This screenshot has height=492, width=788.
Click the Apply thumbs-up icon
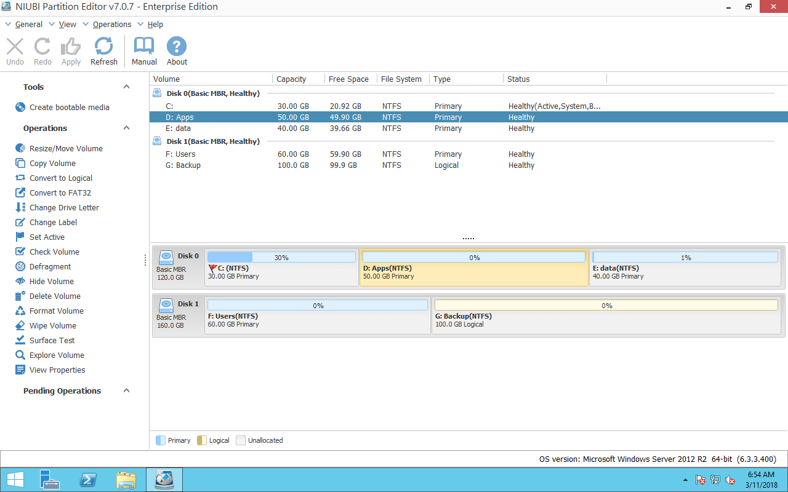pos(71,47)
